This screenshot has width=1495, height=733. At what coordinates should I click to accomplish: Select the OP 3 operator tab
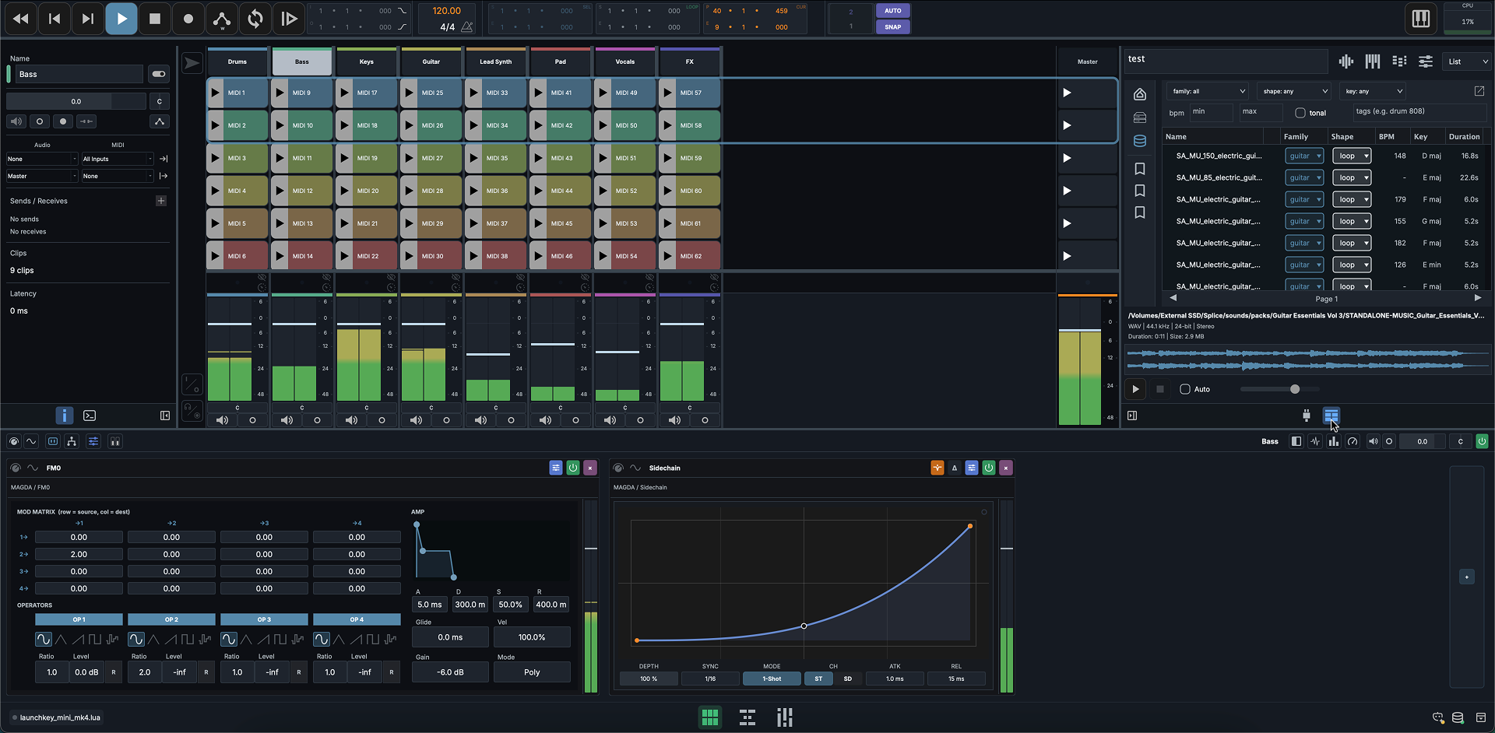(264, 619)
